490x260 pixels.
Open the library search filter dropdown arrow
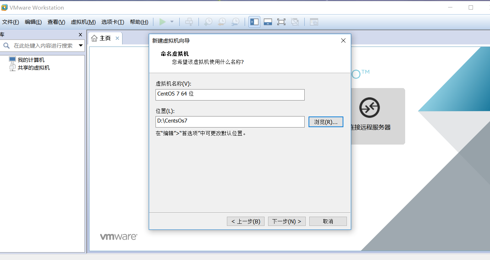(81, 45)
